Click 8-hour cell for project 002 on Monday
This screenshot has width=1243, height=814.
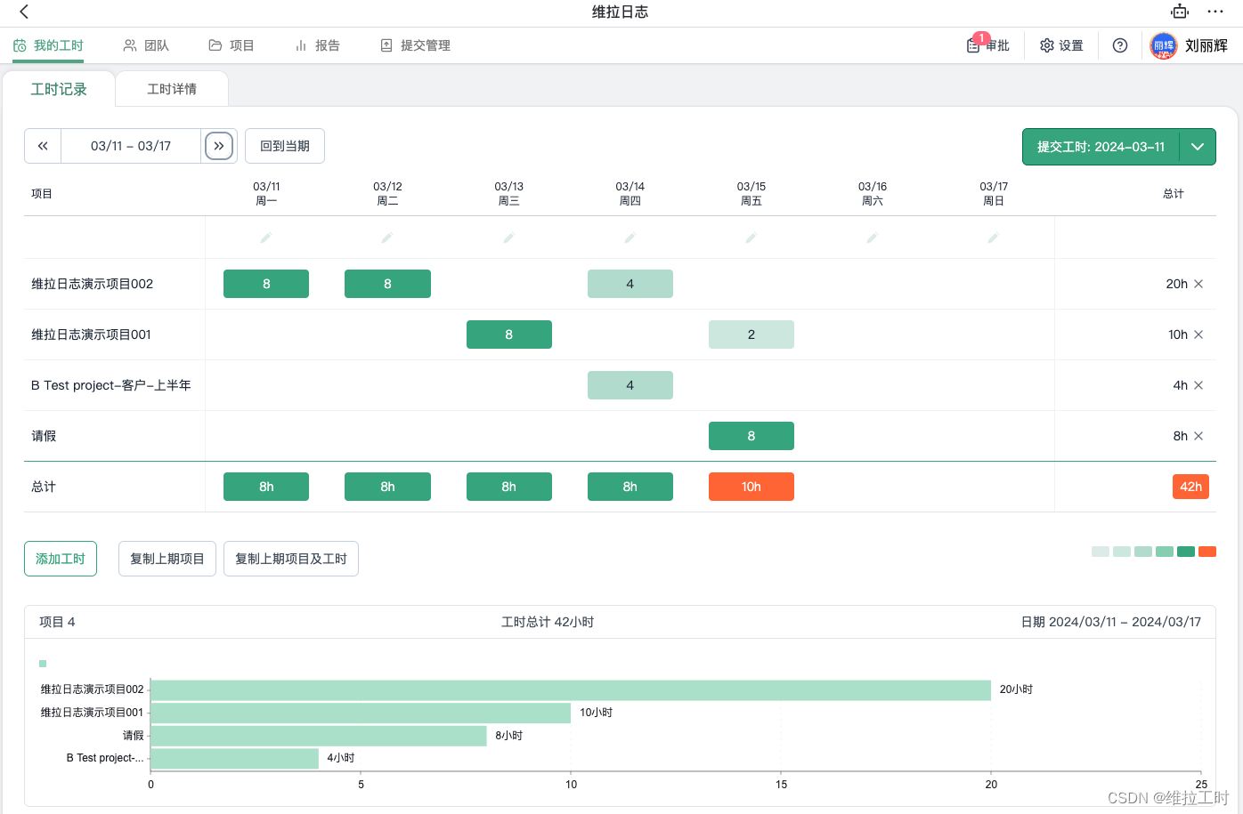[266, 284]
